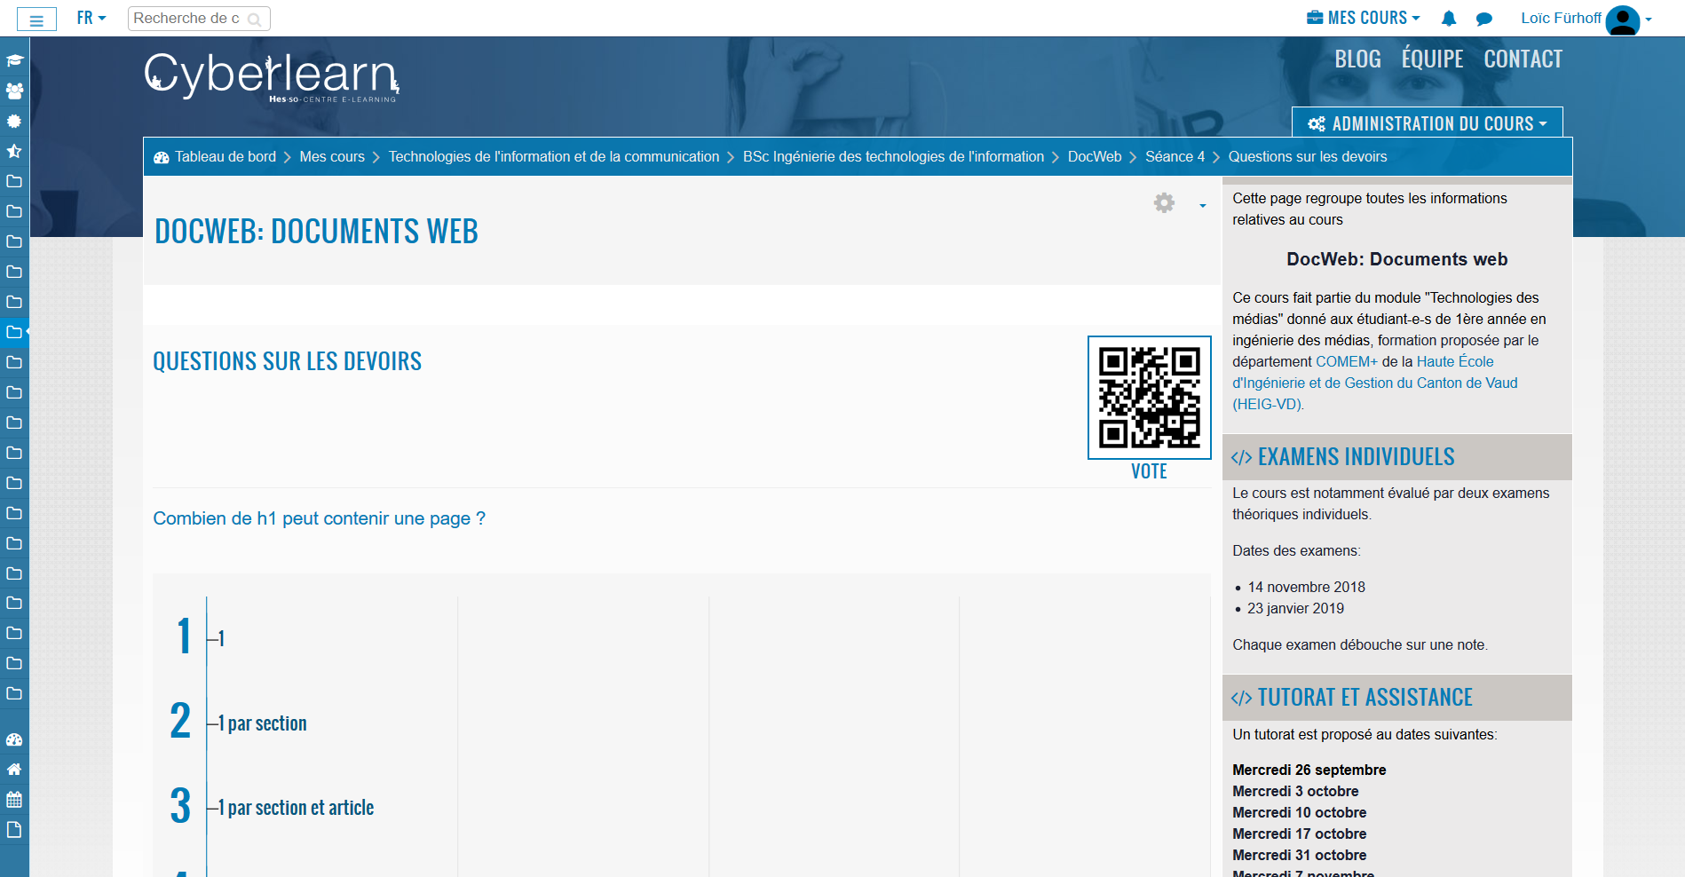Open participants group icon in sidebar

[x=14, y=91]
